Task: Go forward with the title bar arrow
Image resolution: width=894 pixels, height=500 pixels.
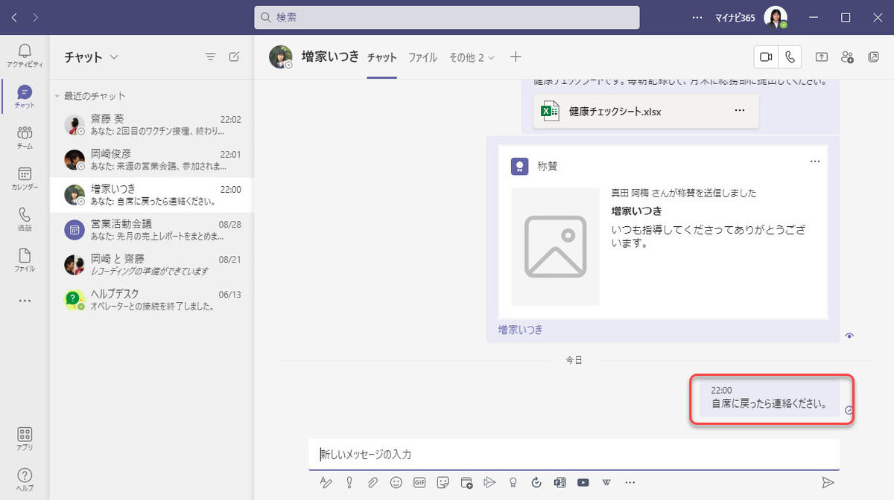Action: [x=37, y=17]
